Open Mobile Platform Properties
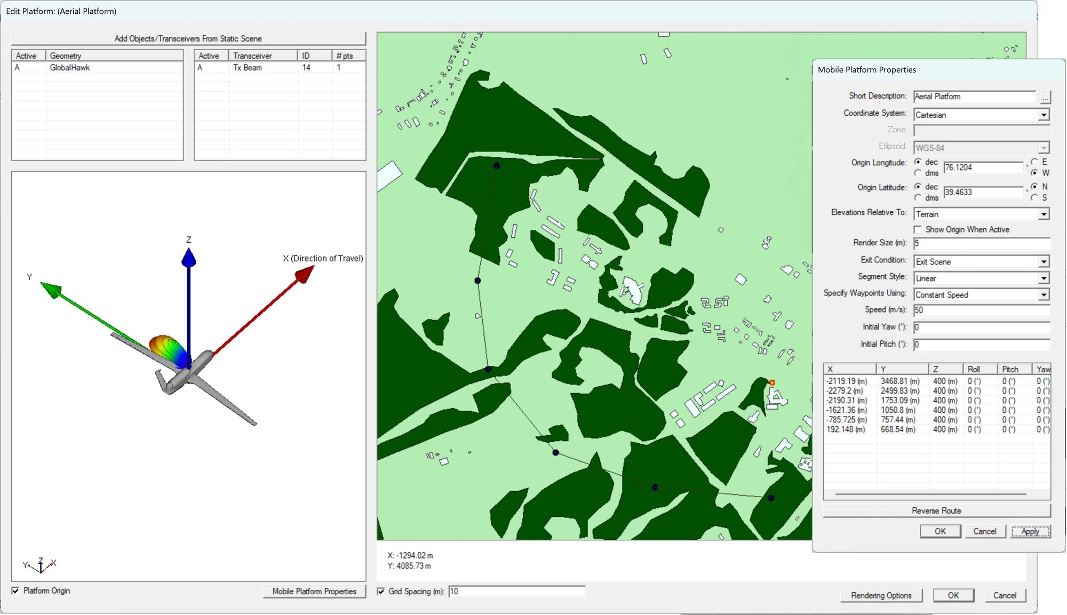The height and width of the screenshot is (615, 1067). coord(314,592)
